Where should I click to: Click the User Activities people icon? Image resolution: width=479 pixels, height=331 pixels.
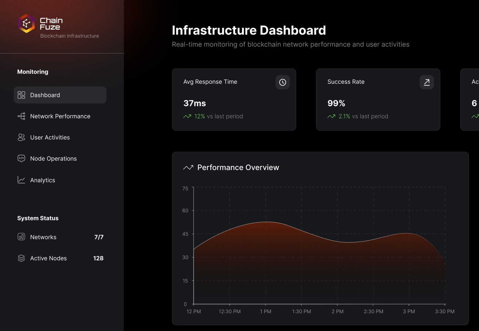point(21,137)
